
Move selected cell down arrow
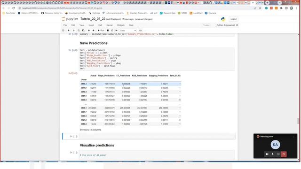coord(93,31)
